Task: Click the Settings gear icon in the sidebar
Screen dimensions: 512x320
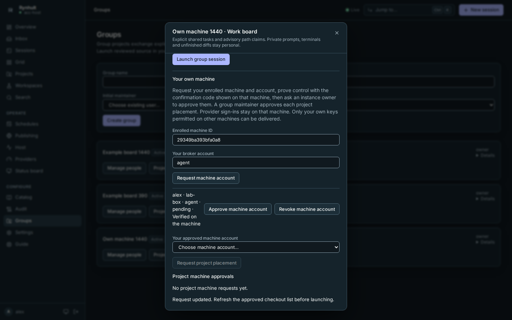Action: click(x=9, y=233)
